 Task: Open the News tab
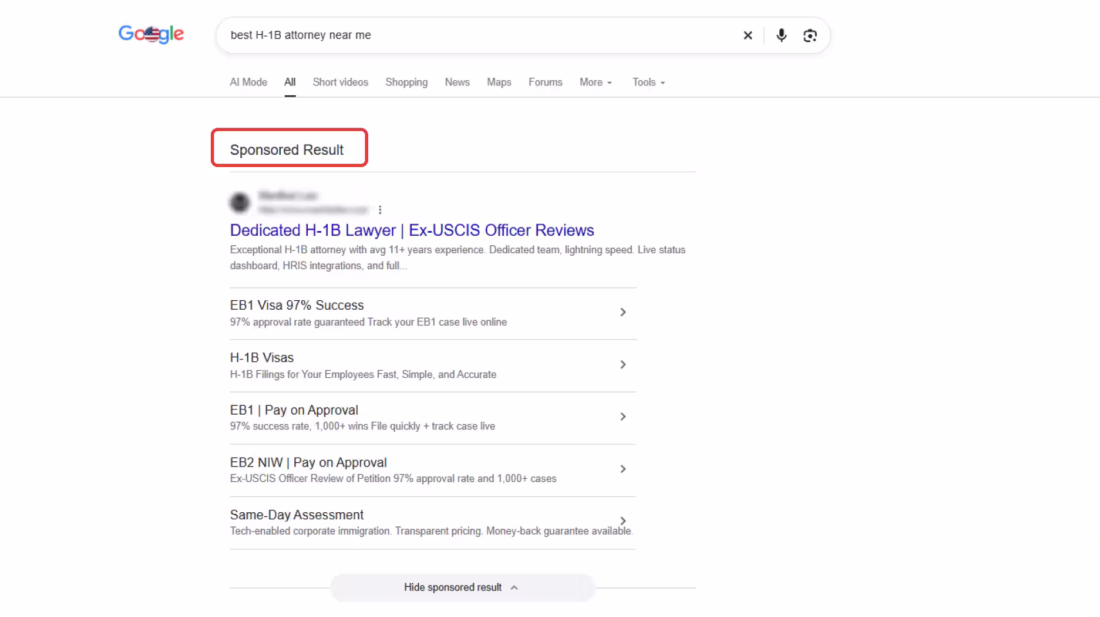click(457, 82)
